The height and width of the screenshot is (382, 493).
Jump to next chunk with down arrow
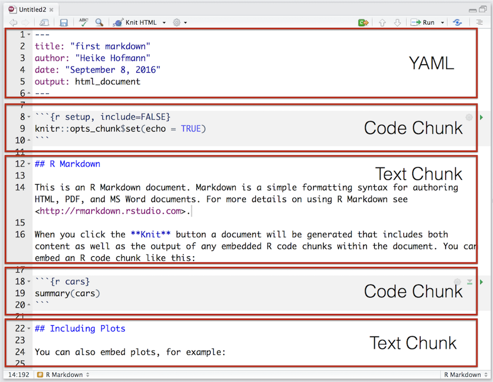coord(397,23)
